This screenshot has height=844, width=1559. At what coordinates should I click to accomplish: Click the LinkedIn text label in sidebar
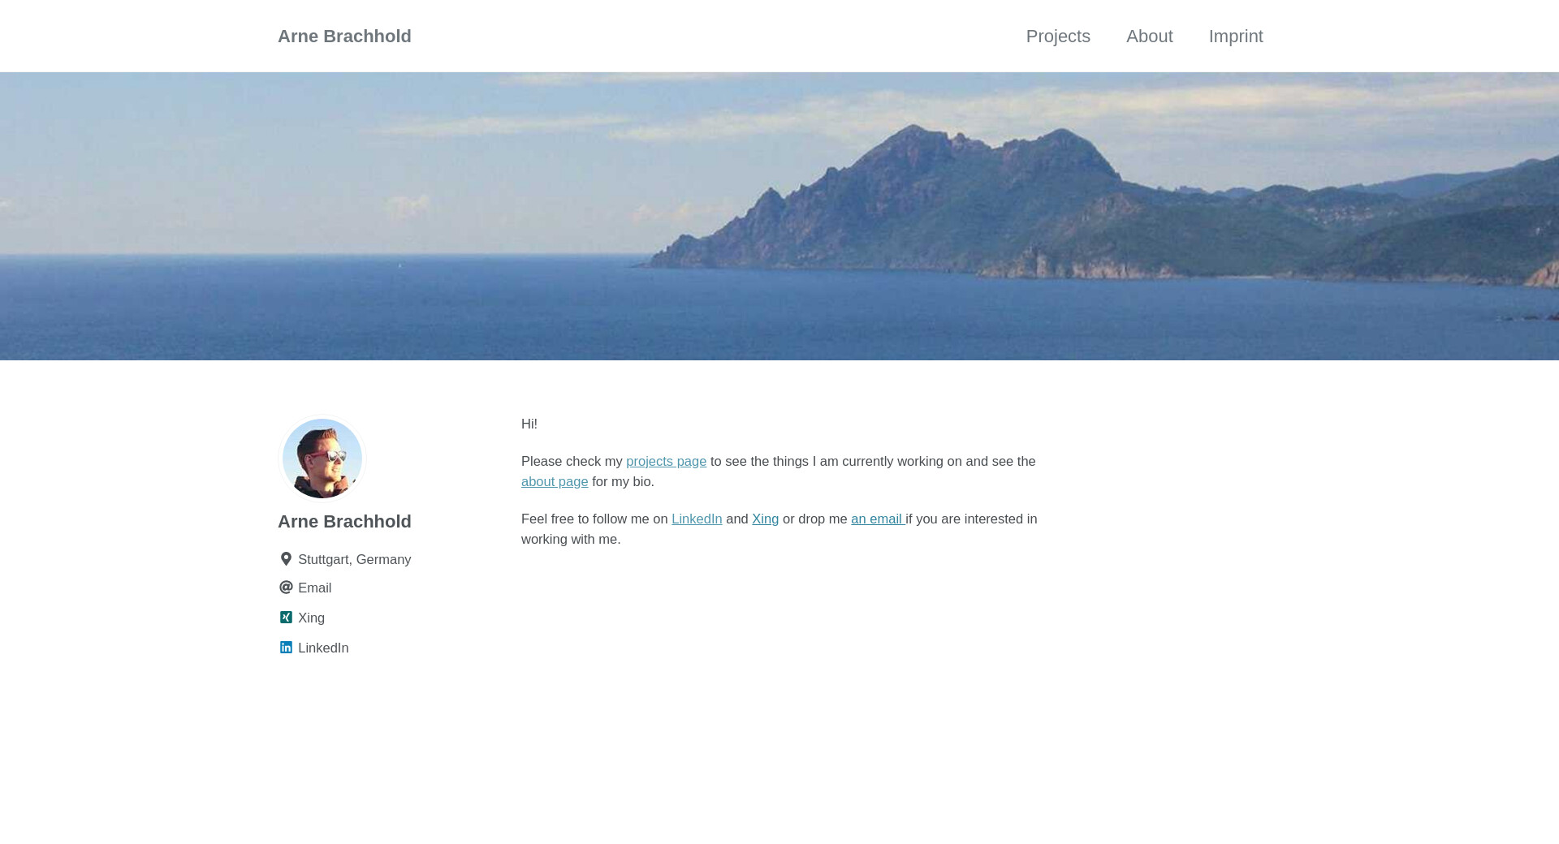323,648
